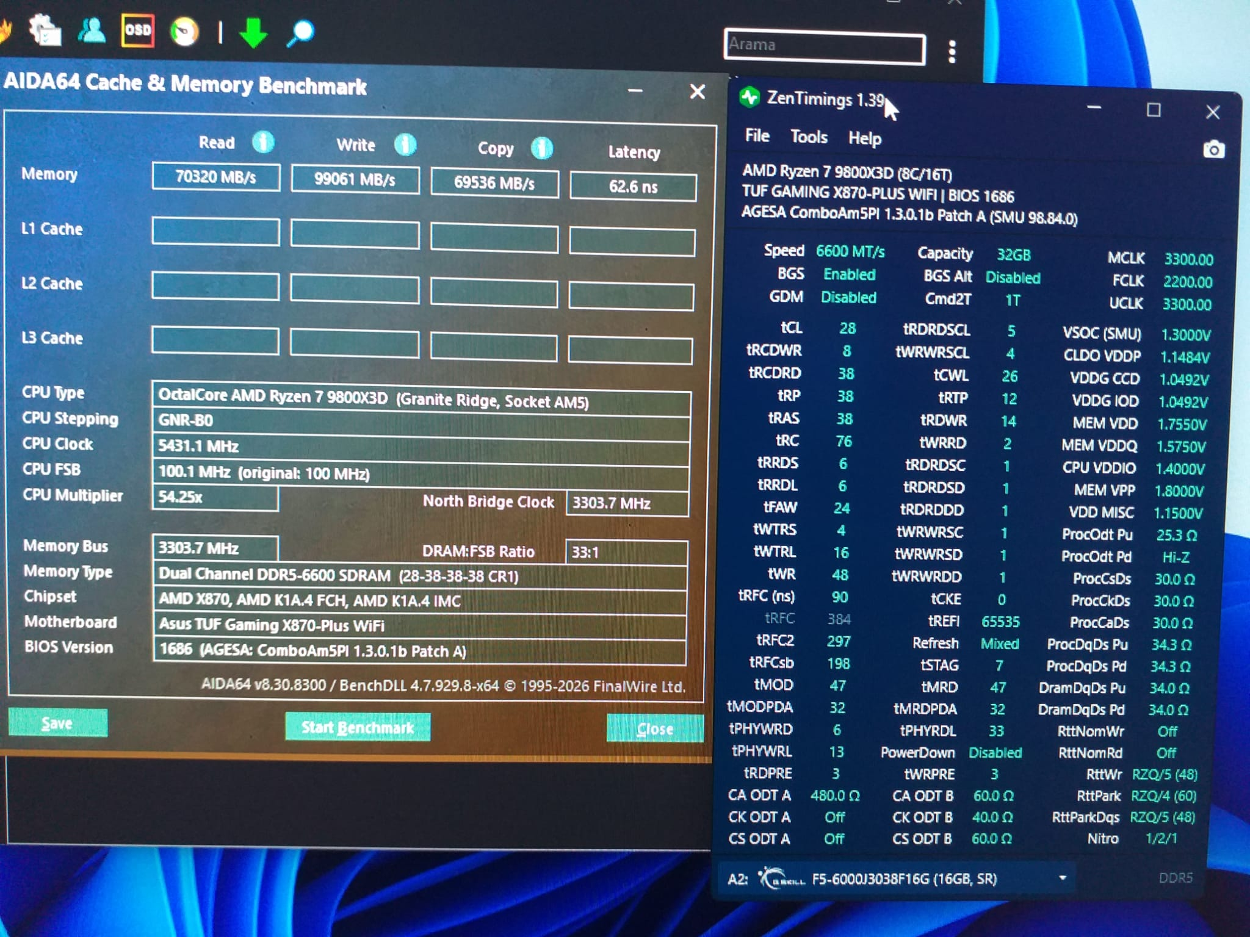The width and height of the screenshot is (1250, 937).
Task: Select the Memory Read value 70320 MB/s
Action: pos(216,177)
